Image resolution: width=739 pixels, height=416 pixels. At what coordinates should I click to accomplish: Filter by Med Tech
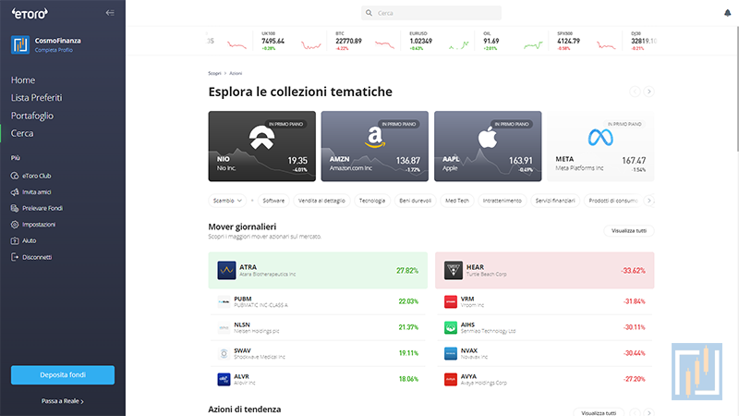[457, 201]
